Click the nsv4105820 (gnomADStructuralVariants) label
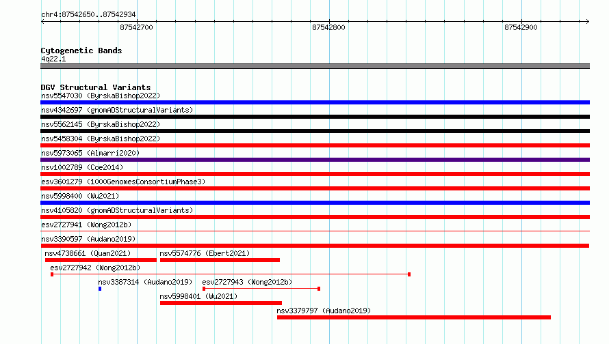The height and width of the screenshot is (344, 609). [117, 210]
